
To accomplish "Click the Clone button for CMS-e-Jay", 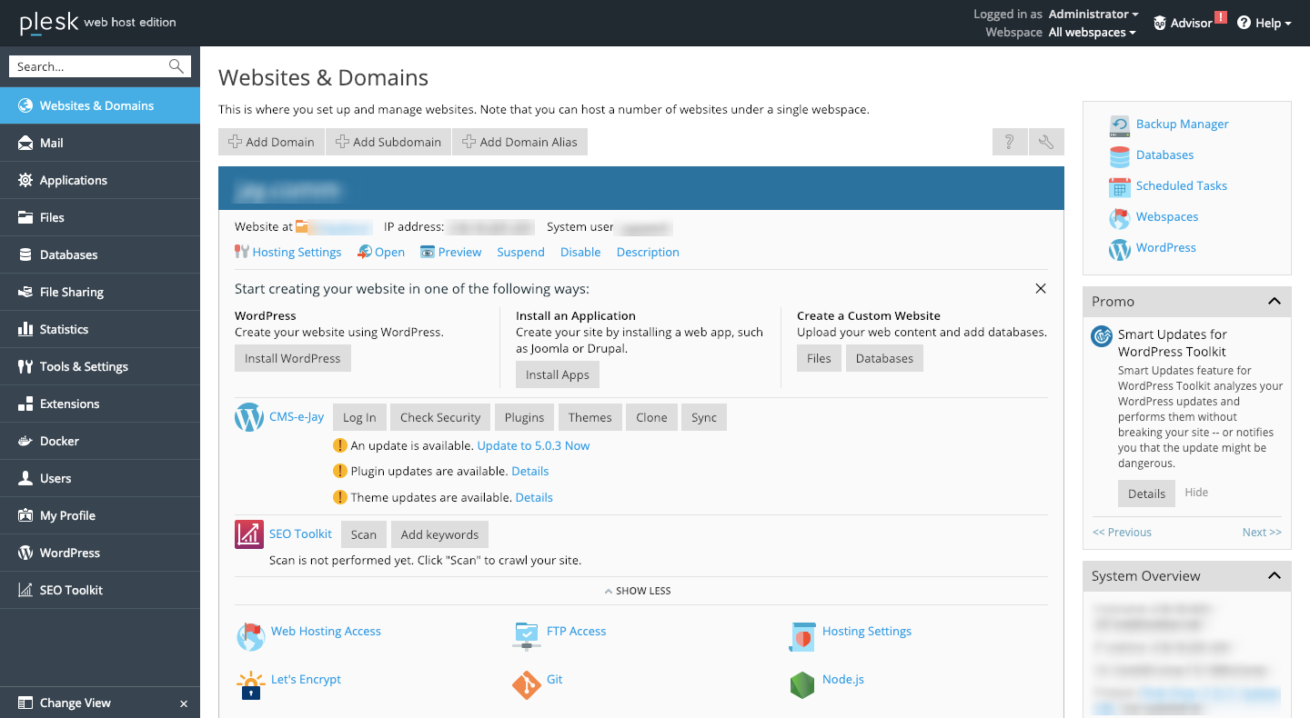I will pyautogui.click(x=651, y=417).
